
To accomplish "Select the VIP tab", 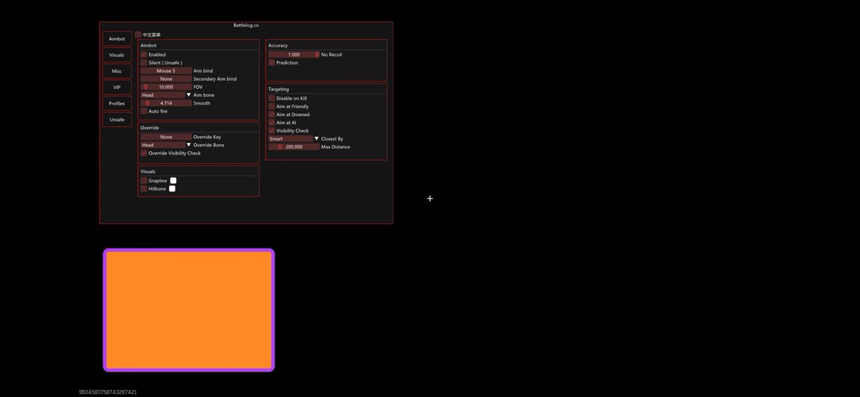I will pyautogui.click(x=117, y=87).
